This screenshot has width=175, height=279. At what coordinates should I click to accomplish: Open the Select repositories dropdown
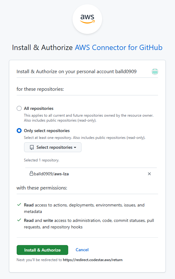point(53,147)
